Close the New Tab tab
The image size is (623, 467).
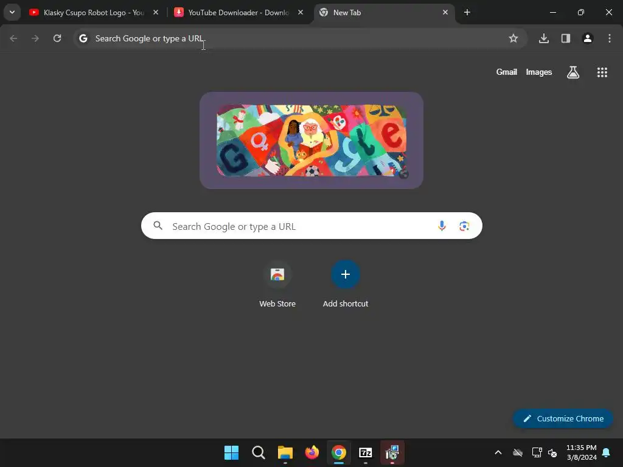coord(445,12)
